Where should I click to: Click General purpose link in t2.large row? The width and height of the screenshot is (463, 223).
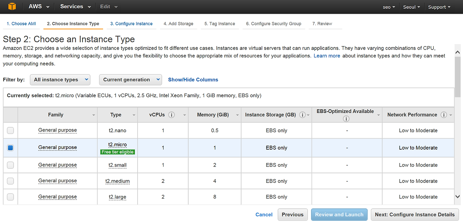click(x=58, y=197)
